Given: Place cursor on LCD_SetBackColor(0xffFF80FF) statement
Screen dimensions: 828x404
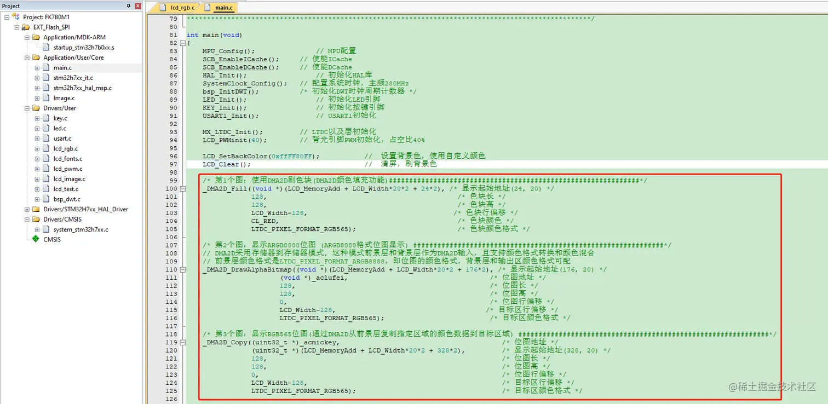Looking at the screenshot, I should [x=261, y=156].
